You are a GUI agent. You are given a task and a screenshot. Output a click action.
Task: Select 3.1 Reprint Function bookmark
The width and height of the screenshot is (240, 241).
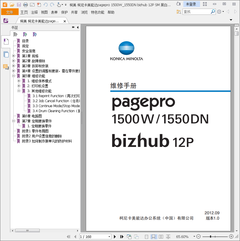pyautogui.click(x=56, y=96)
